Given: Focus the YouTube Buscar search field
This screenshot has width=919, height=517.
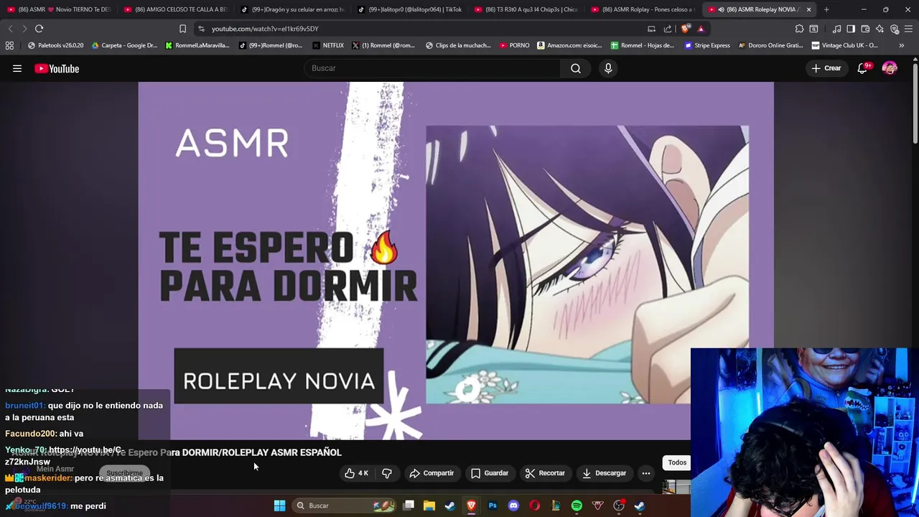Looking at the screenshot, I should pyautogui.click(x=433, y=68).
